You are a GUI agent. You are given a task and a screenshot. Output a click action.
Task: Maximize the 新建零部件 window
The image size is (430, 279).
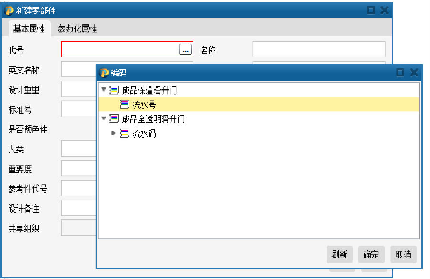coord(371,10)
